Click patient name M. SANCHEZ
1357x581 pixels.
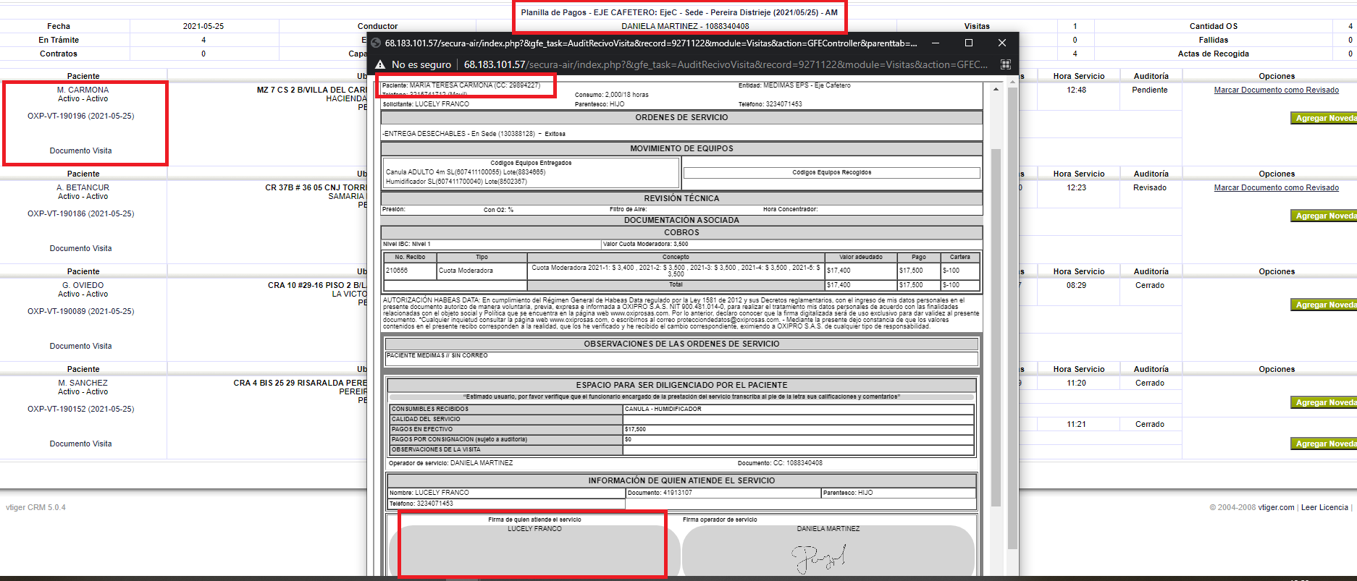coord(83,383)
